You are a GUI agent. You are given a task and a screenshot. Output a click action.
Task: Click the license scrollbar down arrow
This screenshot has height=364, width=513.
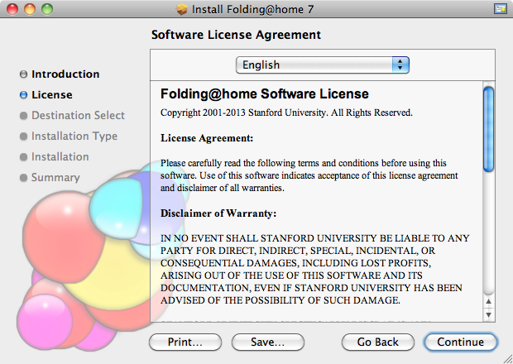[x=488, y=314]
